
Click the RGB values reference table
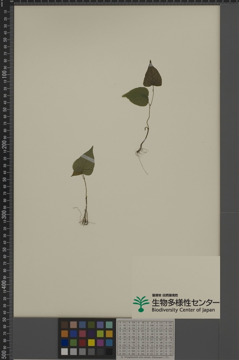[x=145, y=338]
